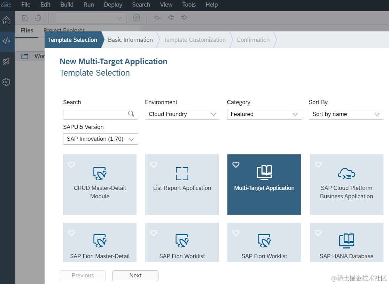389x284 pixels.
Task: Click the SAP HANA Database book icon
Action: 347,240
